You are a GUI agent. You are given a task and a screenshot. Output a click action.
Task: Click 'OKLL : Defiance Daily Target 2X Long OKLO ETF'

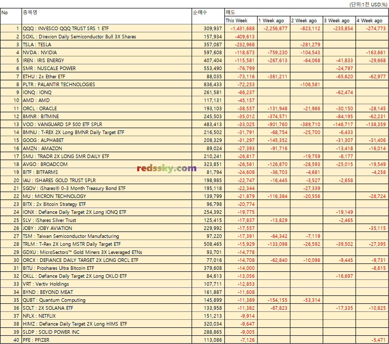(107, 276)
